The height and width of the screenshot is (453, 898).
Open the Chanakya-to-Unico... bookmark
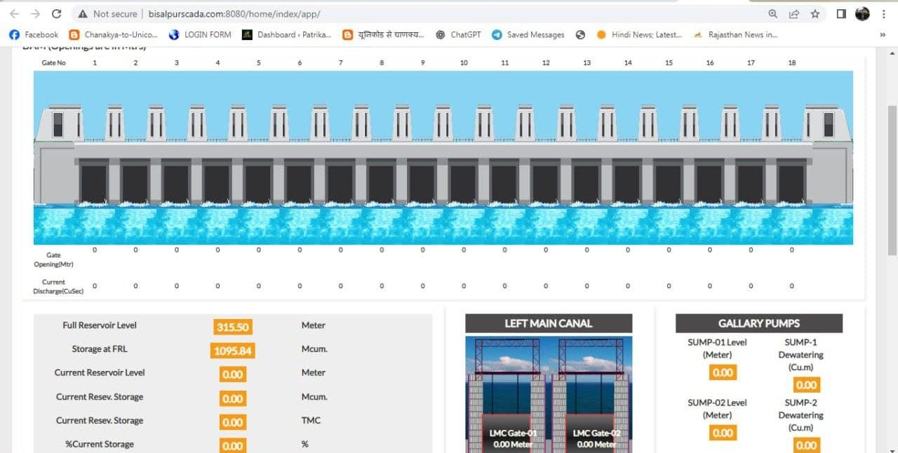114,34
